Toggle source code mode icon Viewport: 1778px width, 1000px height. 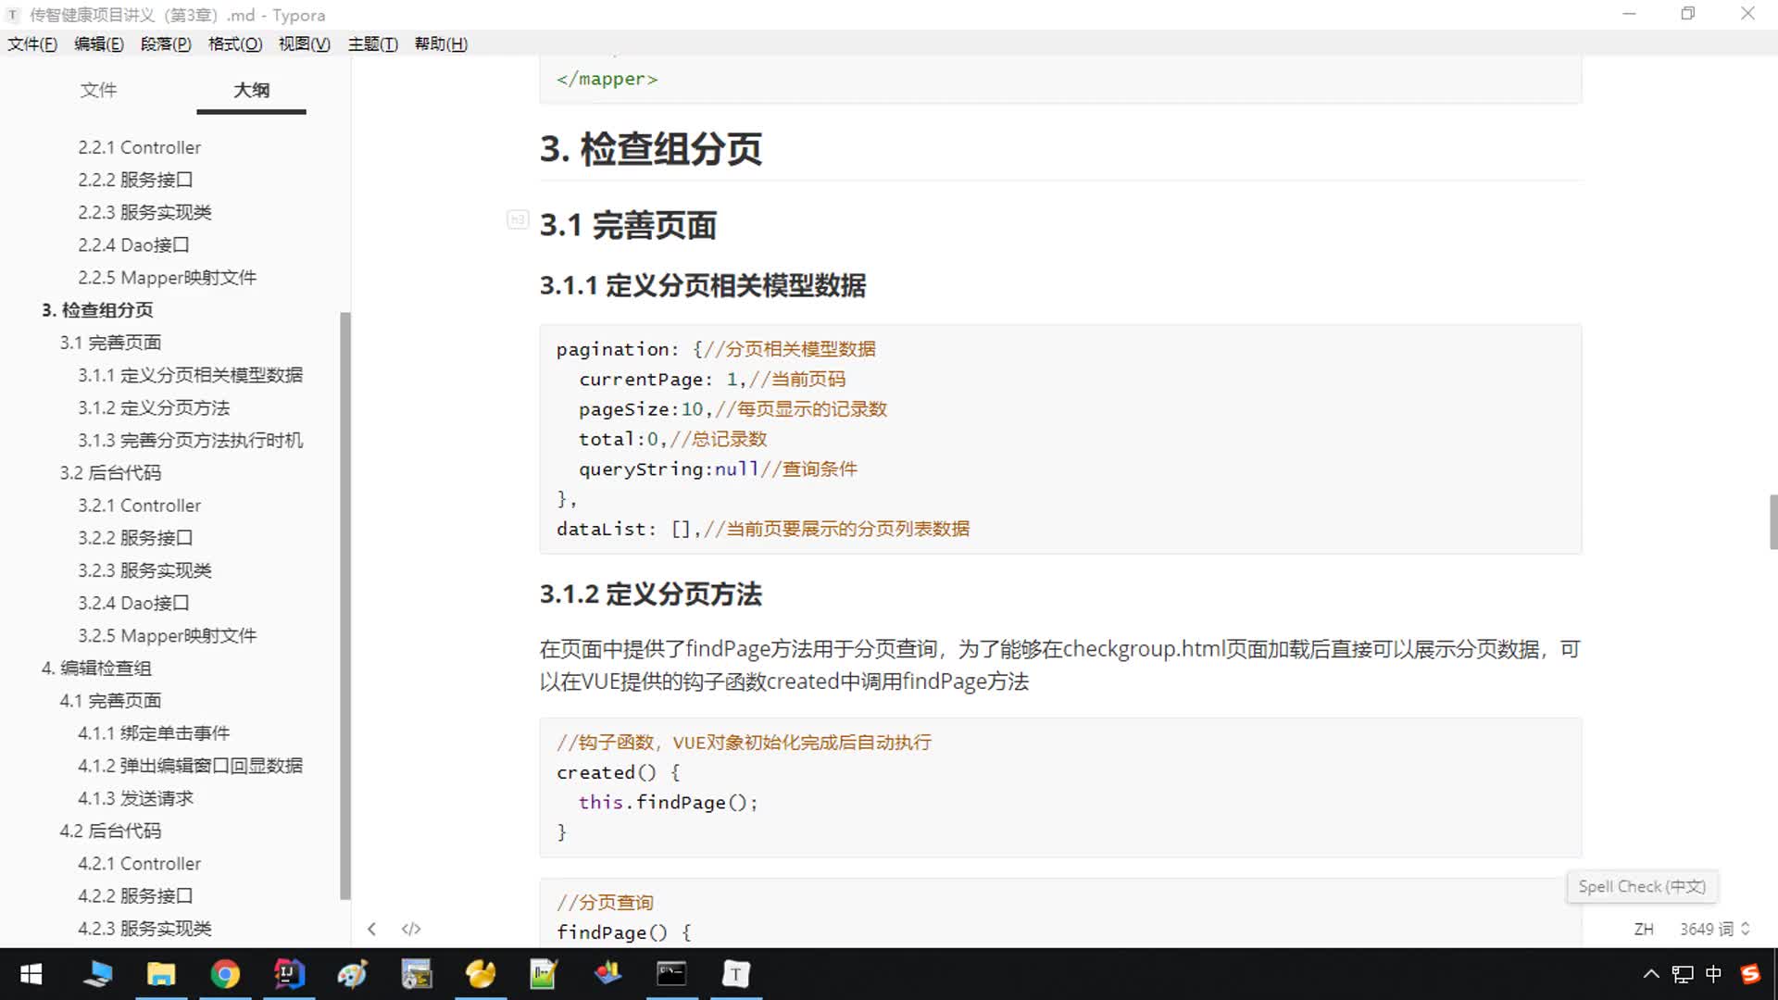pyautogui.click(x=411, y=929)
